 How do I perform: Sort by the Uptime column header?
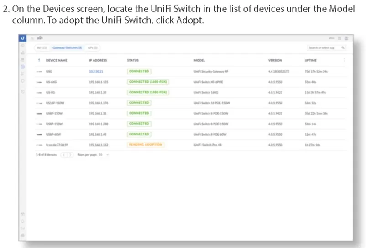pyautogui.click(x=310, y=60)
